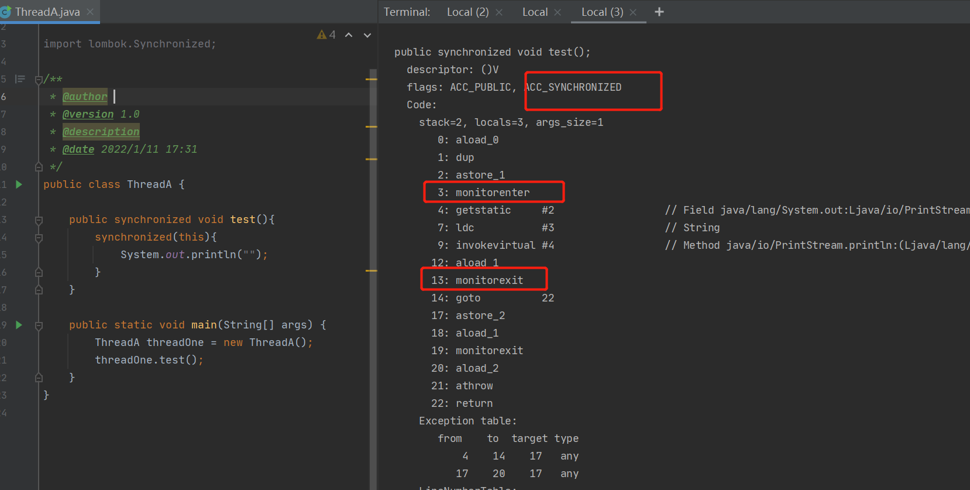Click the top warning stripe marker in scrollbar
Viewport: 970px width, 490px height.
click(x=371, y=78)
